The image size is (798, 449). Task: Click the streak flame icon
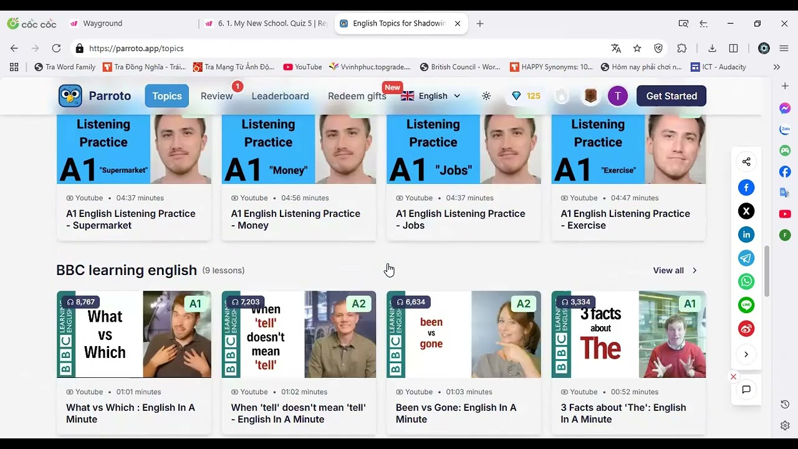coord(562,96)
